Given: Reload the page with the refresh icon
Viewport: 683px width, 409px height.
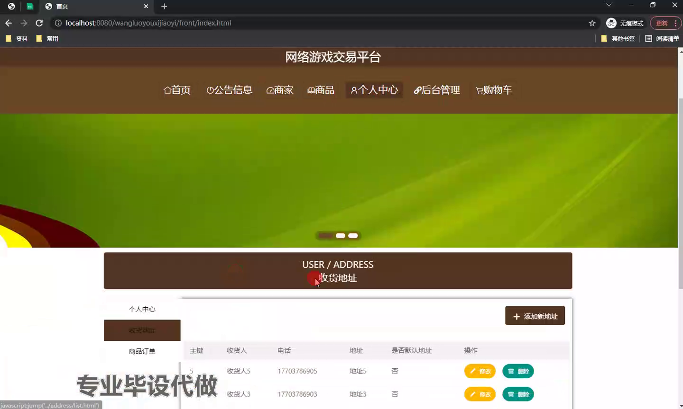Looking at the screenshot, I should pyautogui.click(x=39, y=23).
